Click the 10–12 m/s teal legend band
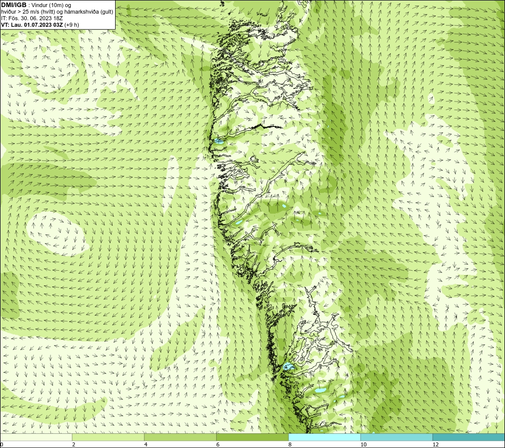 pyautogui.click(x=396, y=437)
